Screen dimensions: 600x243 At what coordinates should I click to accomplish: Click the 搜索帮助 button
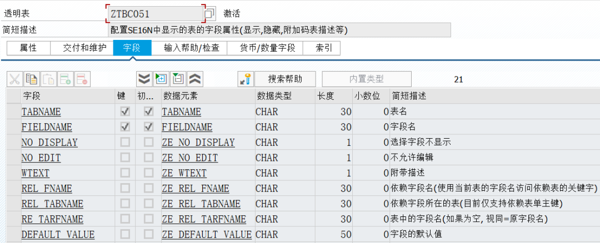coord(286,79)
